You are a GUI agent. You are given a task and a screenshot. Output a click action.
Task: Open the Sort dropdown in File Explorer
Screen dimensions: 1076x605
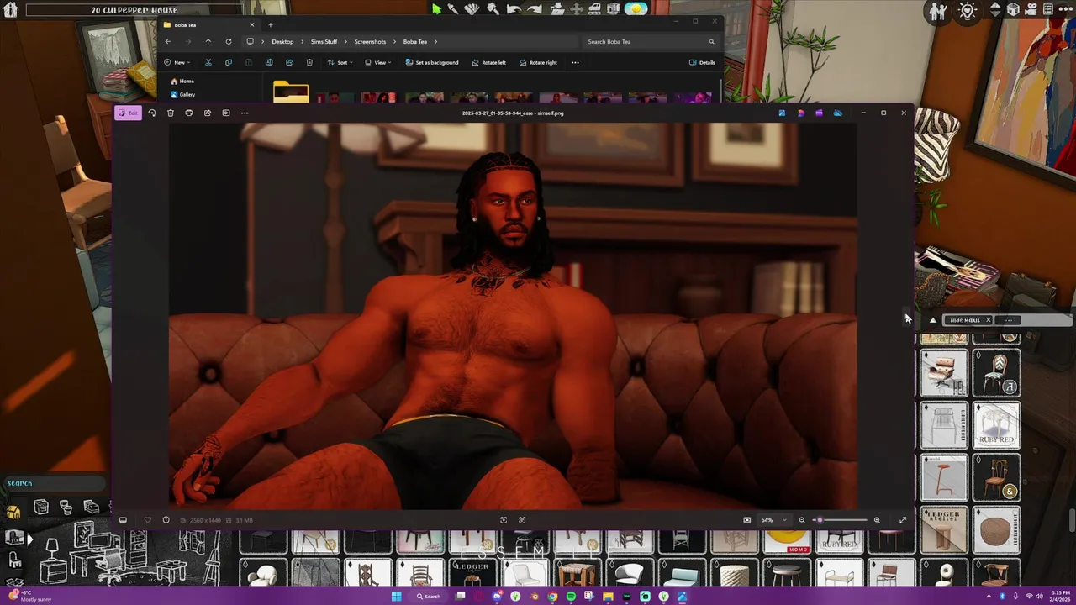(x=340, y=62)
